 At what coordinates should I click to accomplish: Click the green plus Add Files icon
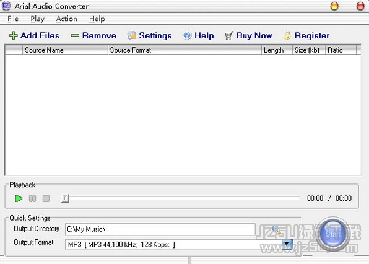pyautogui.click(x=14, y=35)
